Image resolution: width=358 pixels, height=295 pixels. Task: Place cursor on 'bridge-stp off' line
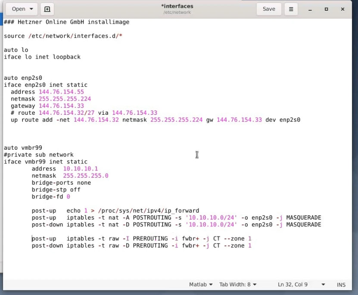point(56,189)
